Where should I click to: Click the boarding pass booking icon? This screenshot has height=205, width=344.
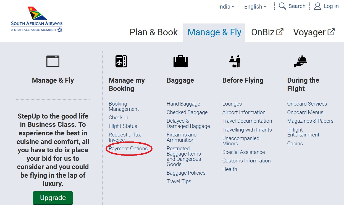[x=121, y=61]
